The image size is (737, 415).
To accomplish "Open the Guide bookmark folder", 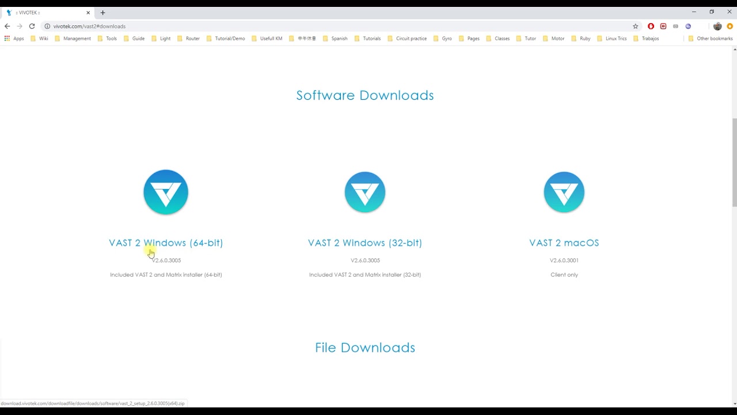I will click(x=134, y=39).
